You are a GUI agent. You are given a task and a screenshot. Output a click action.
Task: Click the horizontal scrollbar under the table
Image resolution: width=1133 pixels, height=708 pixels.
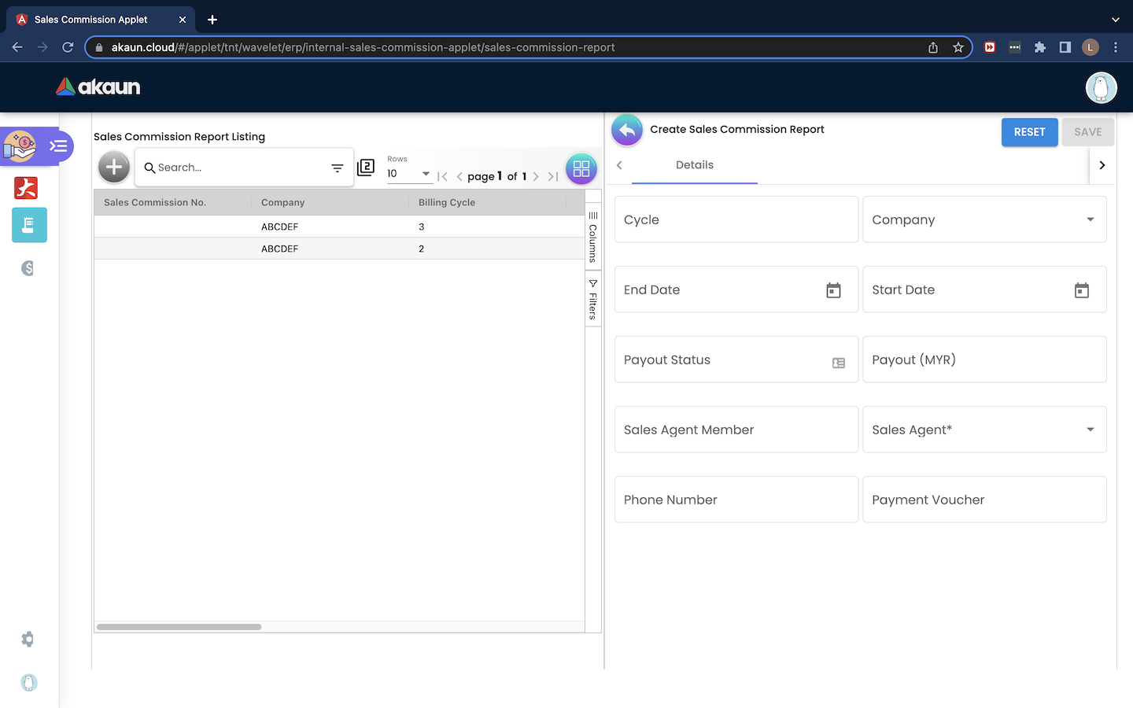coord(179,627)
